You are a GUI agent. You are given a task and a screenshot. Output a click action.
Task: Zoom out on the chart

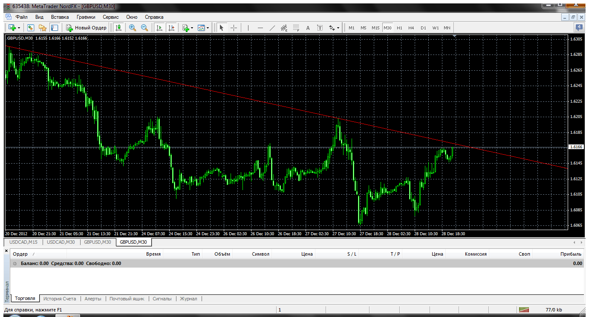tap(144, 28)
